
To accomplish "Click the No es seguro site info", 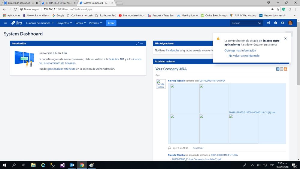I will [x=30, y=9].
